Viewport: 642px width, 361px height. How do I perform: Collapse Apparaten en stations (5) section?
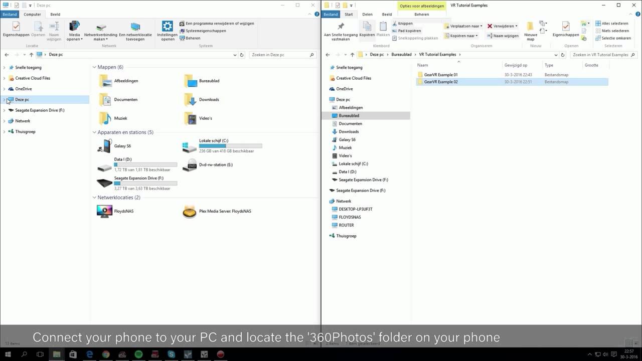coord(94,132)
